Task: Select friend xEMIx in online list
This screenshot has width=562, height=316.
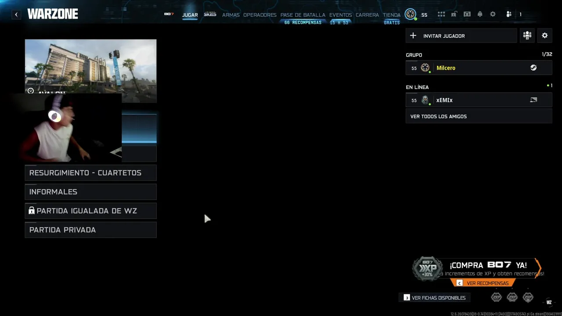Action: coord(479,100)
